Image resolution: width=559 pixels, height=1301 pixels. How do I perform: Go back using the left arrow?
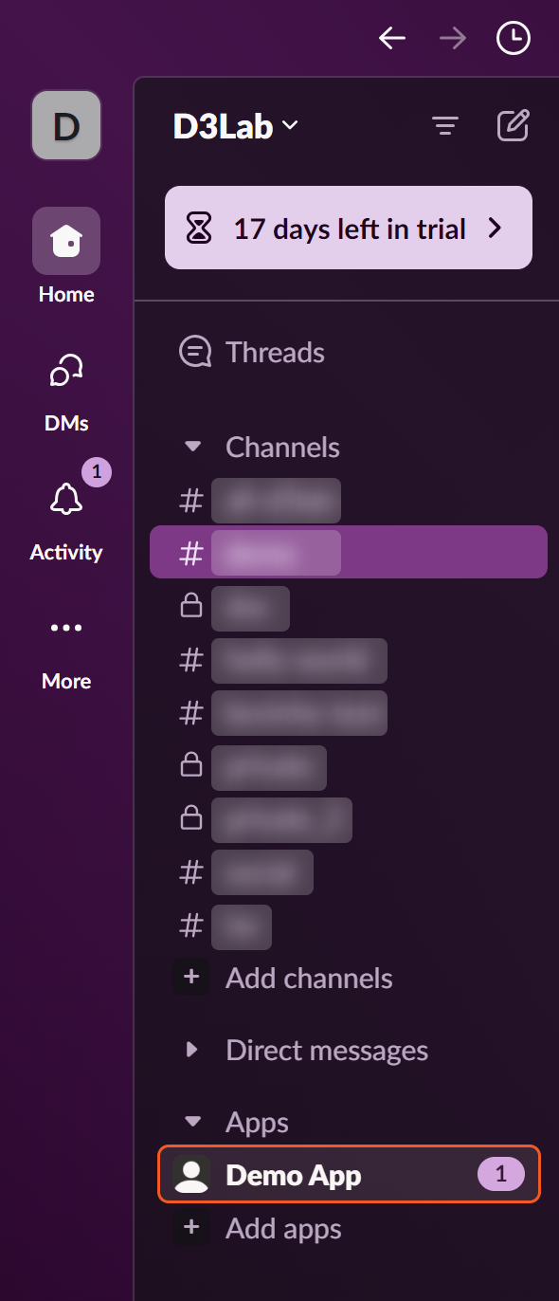[391, 38]
